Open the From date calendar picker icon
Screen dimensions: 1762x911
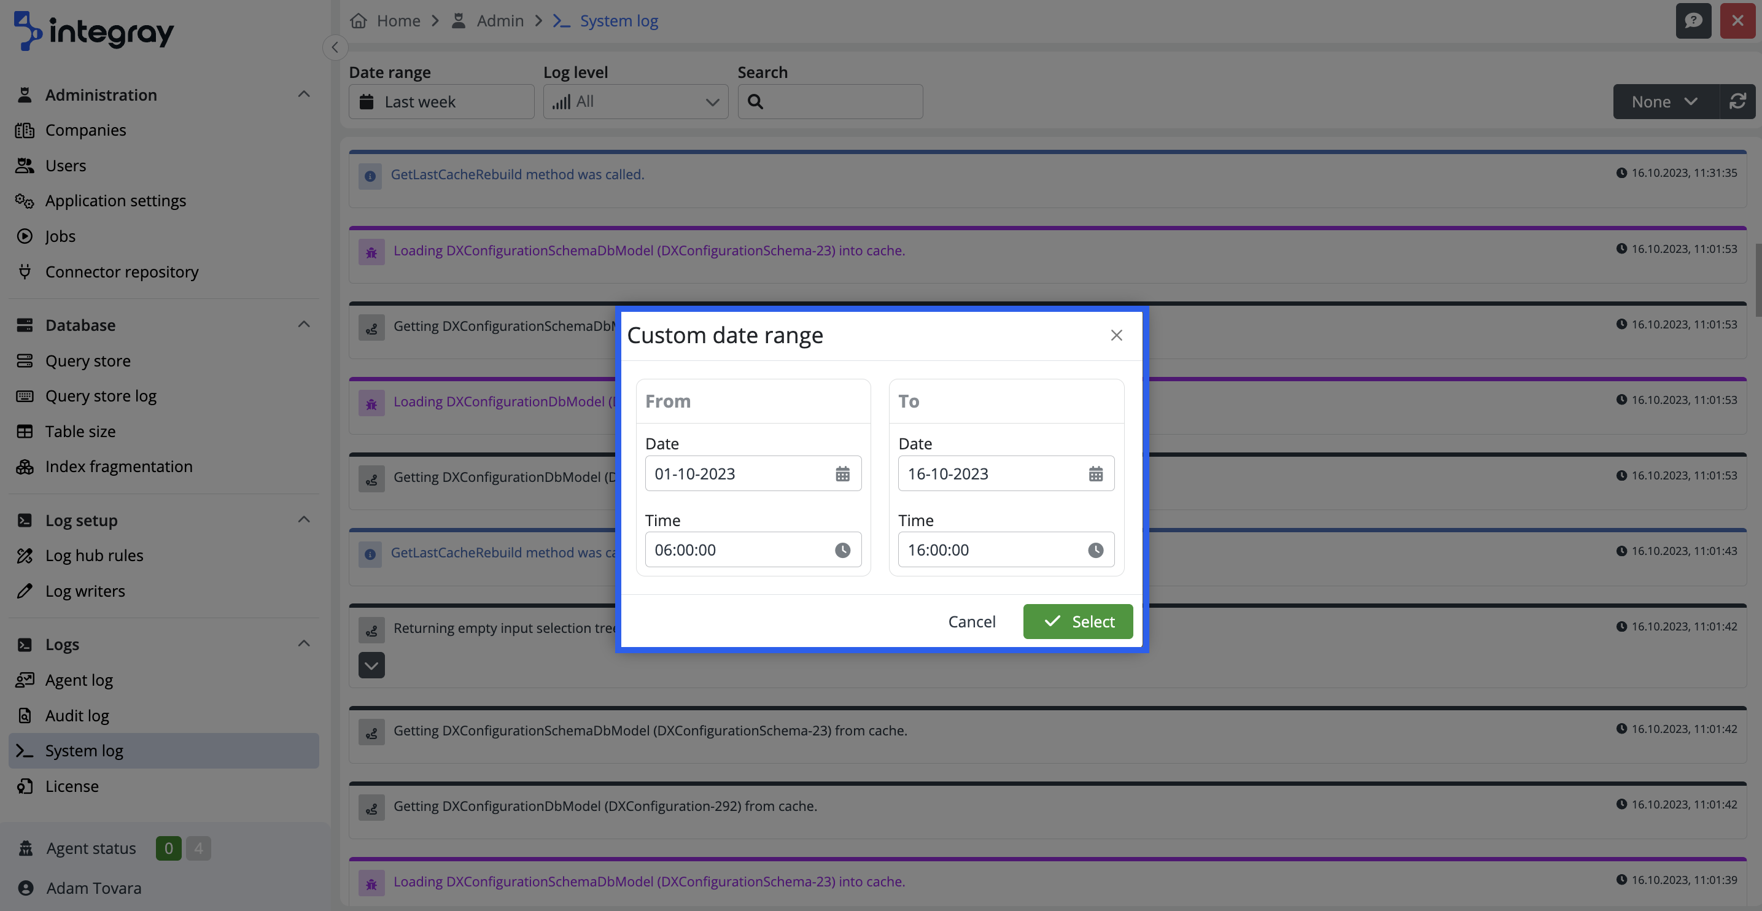click(842, 473)
